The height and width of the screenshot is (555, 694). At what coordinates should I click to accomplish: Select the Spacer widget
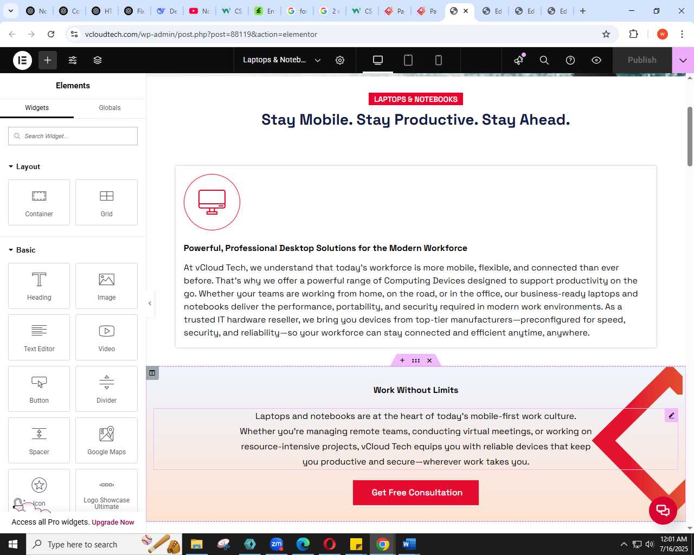(x=39, y=440)
